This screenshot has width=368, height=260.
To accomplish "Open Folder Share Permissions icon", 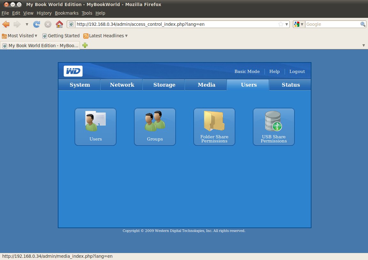I will (214, 126).
